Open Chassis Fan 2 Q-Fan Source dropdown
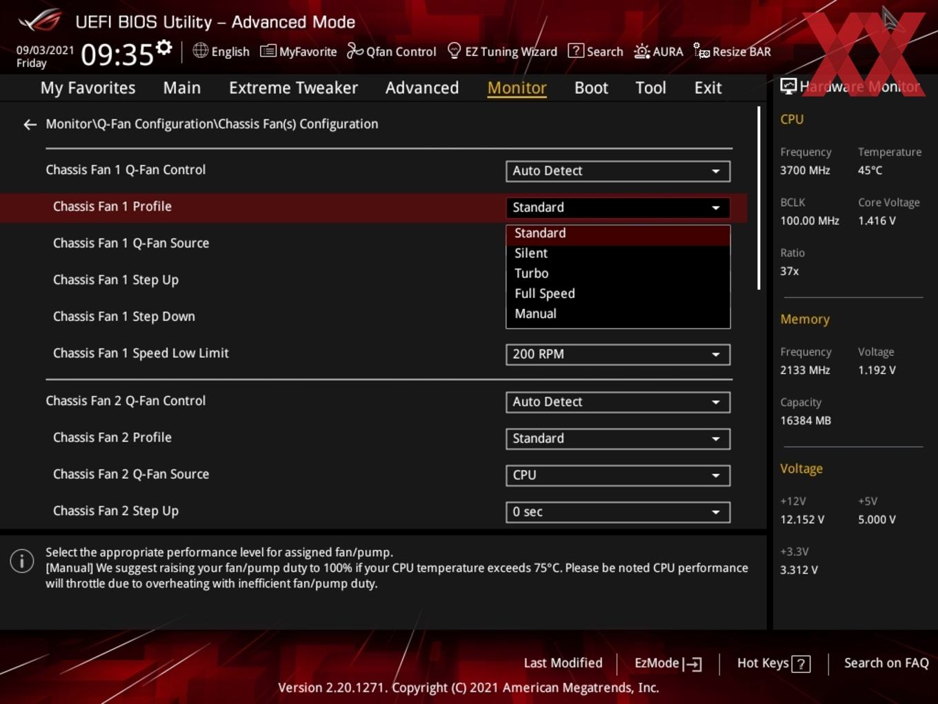The height and width of the screenshot is (704, 938). (618, 475)
